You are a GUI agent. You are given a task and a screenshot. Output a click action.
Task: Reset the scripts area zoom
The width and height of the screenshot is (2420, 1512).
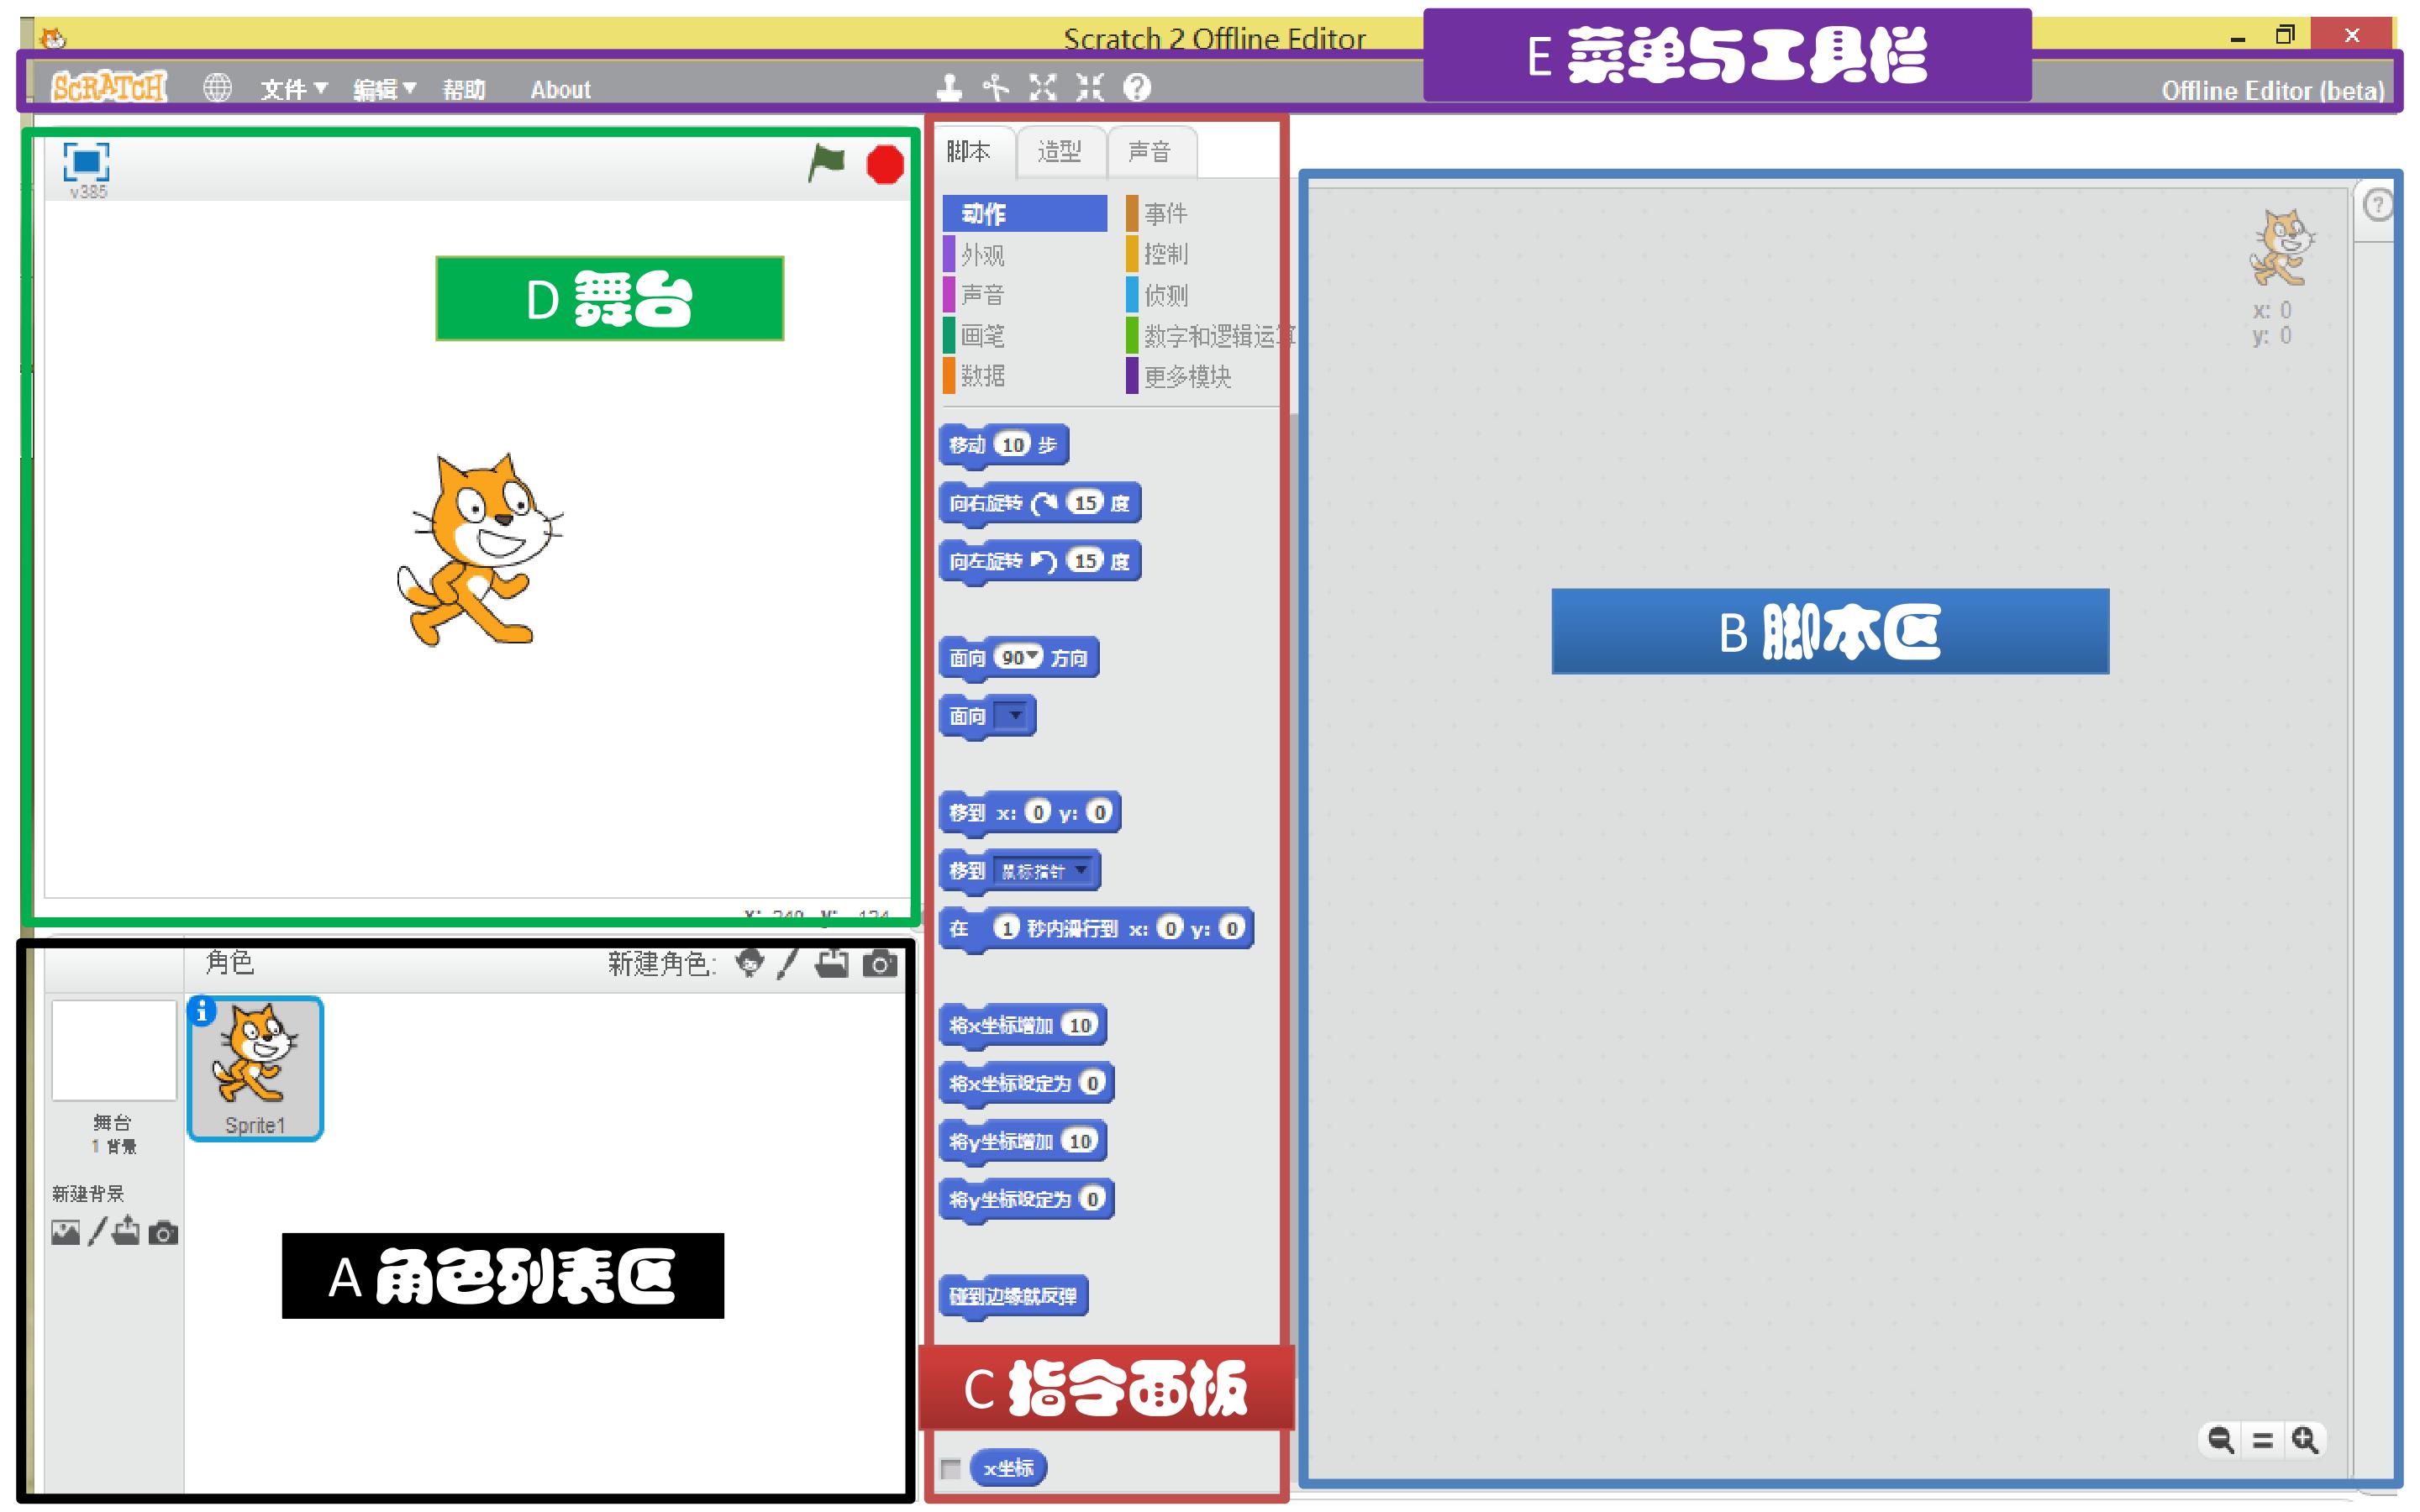point(2263,1440)
